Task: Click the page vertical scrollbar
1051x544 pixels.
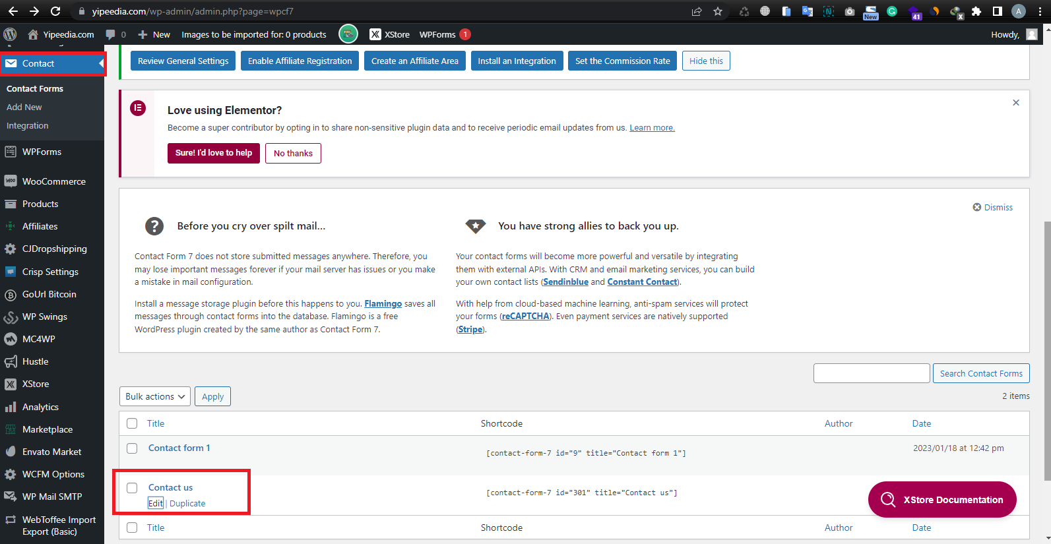Action: tap(1047, 349)
